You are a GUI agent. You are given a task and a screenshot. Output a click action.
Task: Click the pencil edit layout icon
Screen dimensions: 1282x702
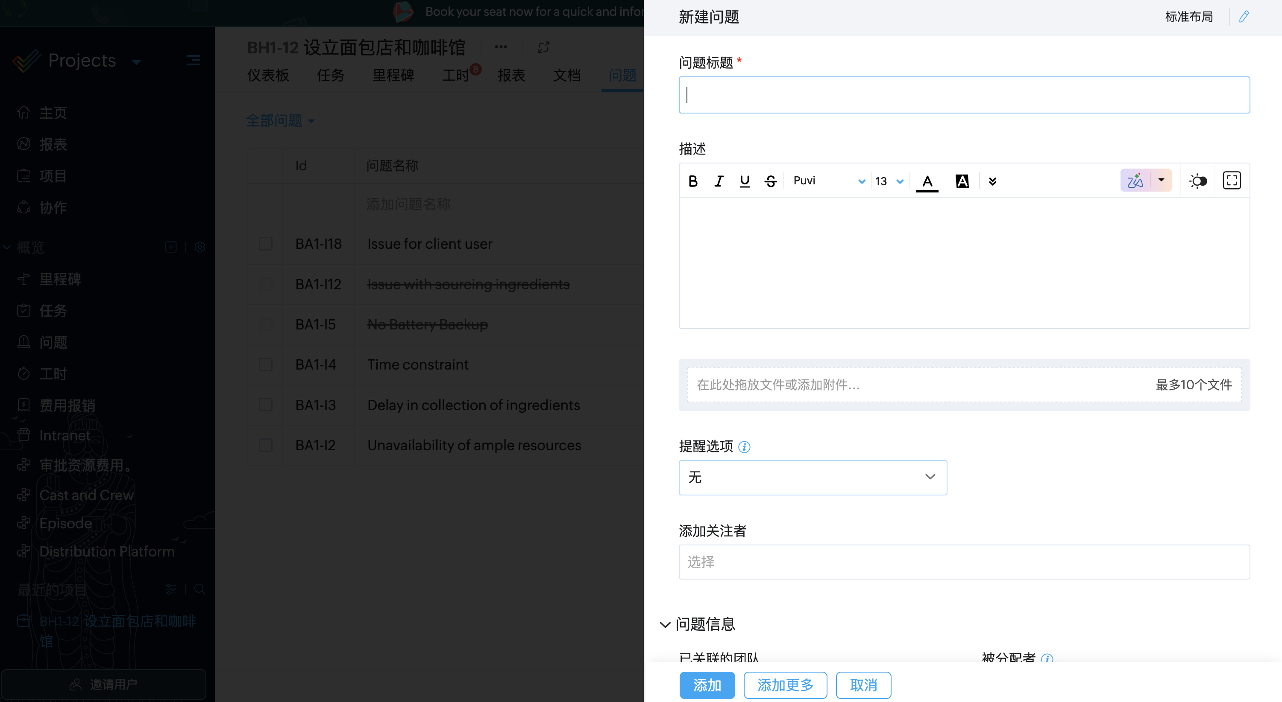click(1244, 17)
